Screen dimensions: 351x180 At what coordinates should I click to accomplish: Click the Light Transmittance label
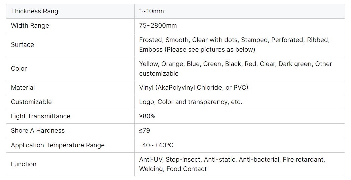tap(40, 116)
